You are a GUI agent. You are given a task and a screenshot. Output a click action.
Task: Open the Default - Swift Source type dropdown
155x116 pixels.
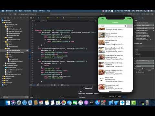(145, 25)
